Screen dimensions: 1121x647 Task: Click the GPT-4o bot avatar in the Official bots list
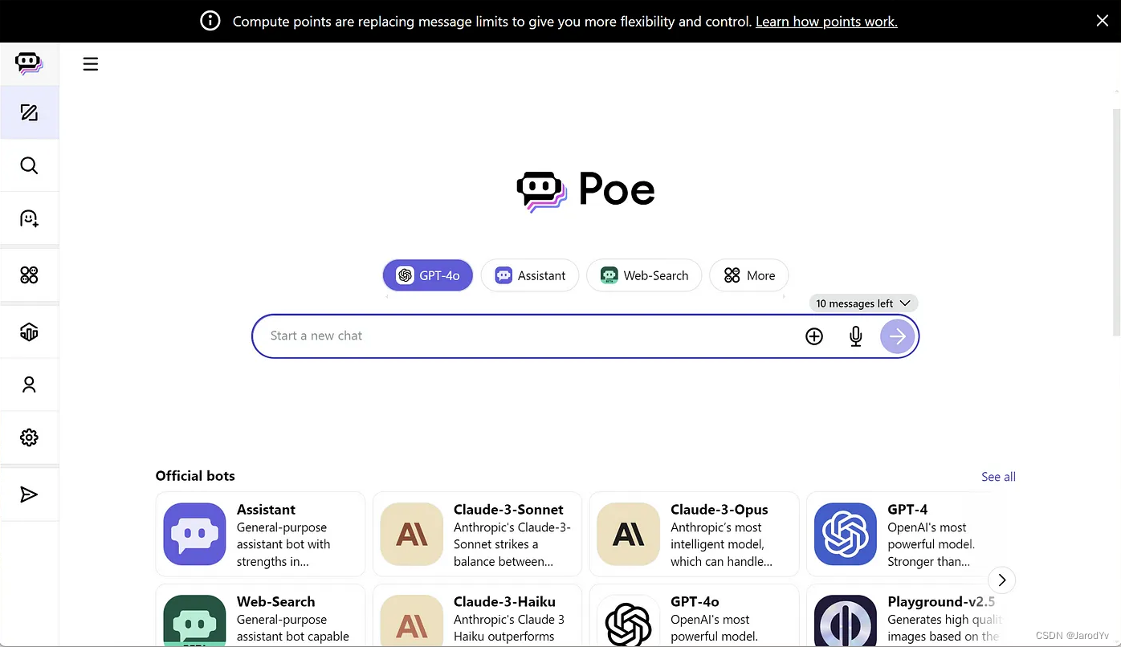629,621
